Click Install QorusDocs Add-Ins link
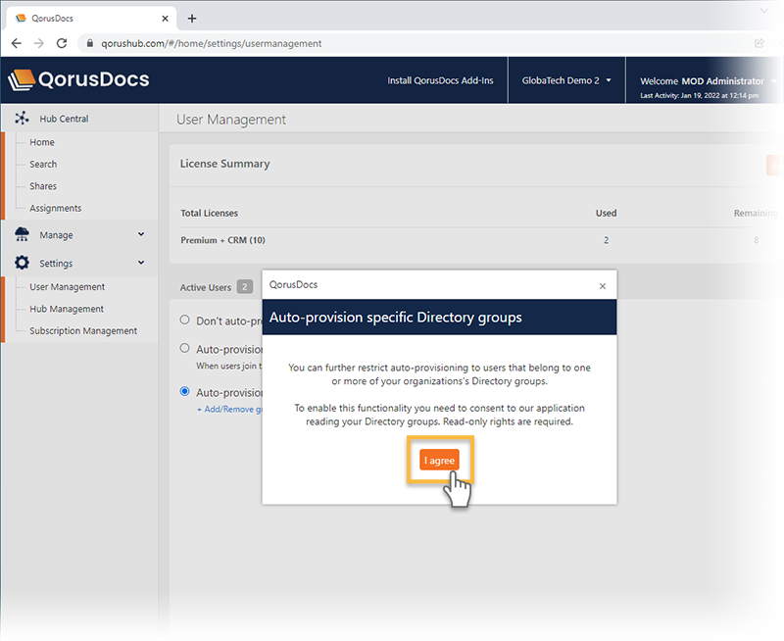Image resolution: width=784 pixels, height=641 pixels. pos(440,80)
